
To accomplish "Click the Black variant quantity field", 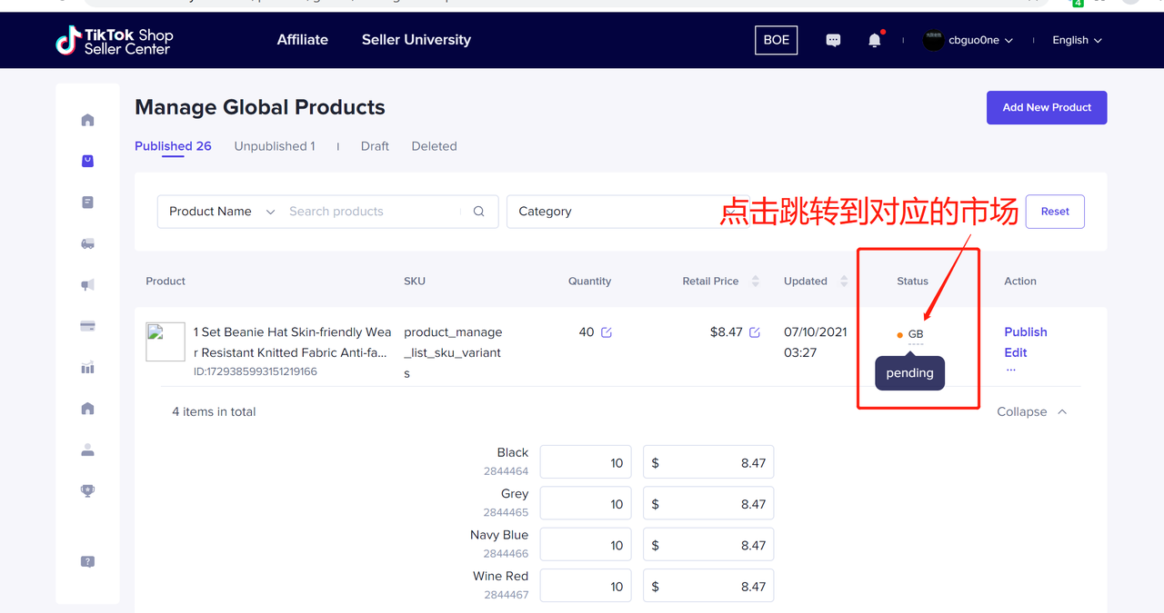I will [x=586, y=462].
